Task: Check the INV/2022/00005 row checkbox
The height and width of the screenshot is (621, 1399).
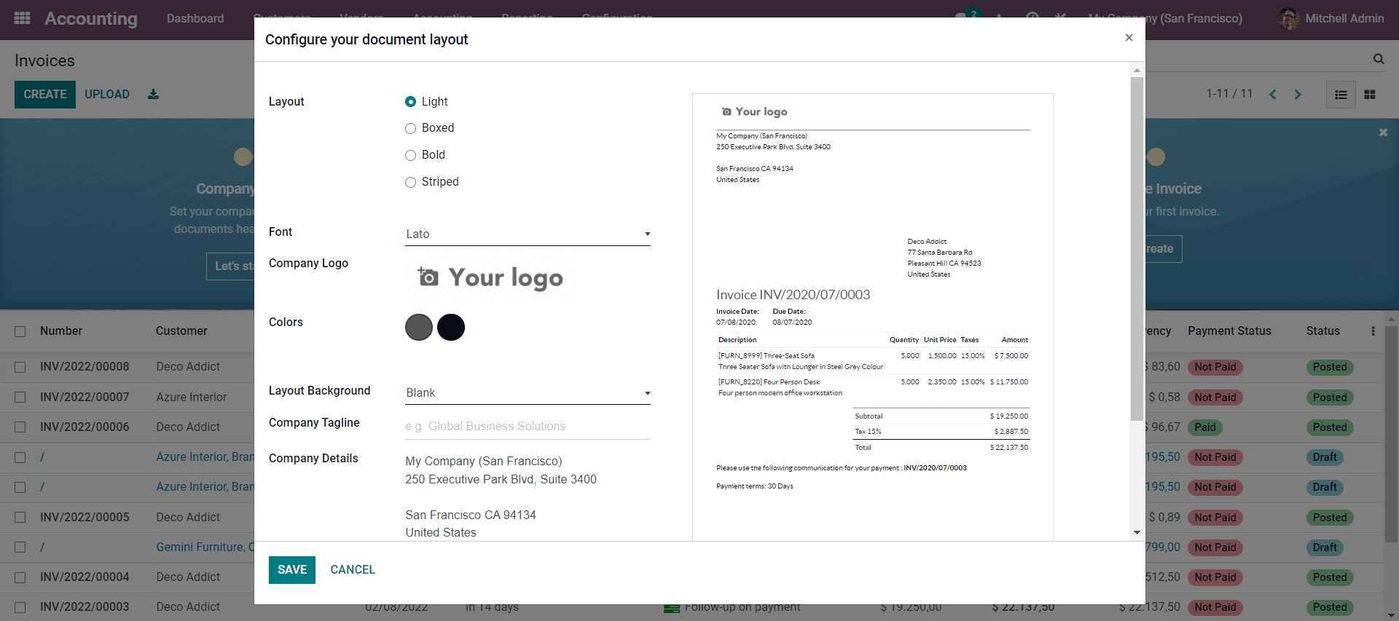Action: point(20,518)
